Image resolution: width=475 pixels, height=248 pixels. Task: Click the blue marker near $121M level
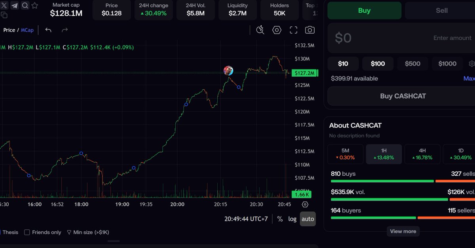coord(186,104)
